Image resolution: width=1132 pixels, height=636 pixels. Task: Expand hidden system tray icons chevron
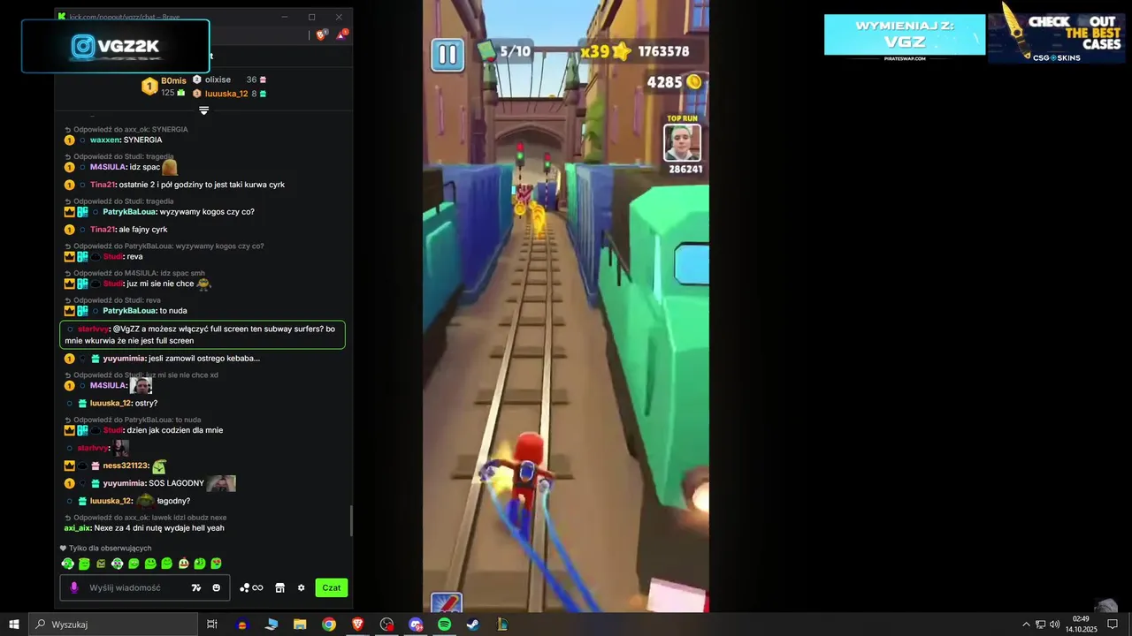click(x=1026, y=625)
